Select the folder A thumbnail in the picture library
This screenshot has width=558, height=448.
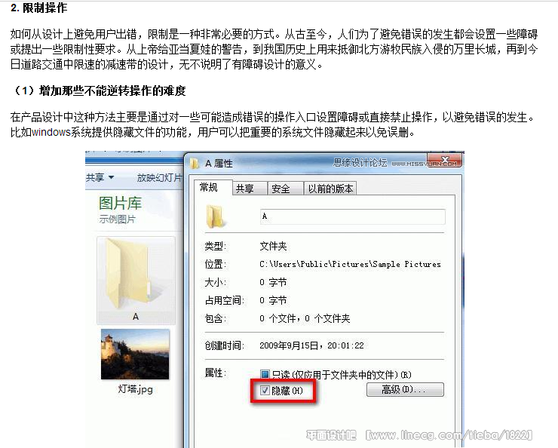click(136, 281)
